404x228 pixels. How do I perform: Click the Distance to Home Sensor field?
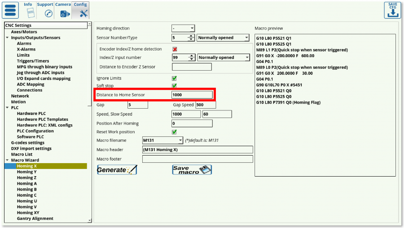point(192,95)
